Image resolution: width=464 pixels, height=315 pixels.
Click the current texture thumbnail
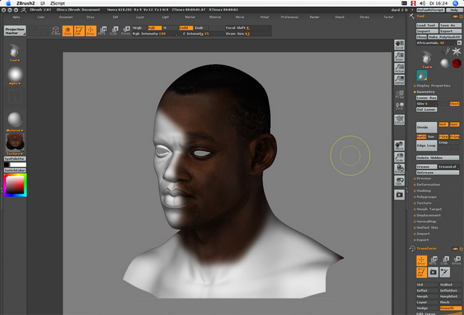[15, 143]
